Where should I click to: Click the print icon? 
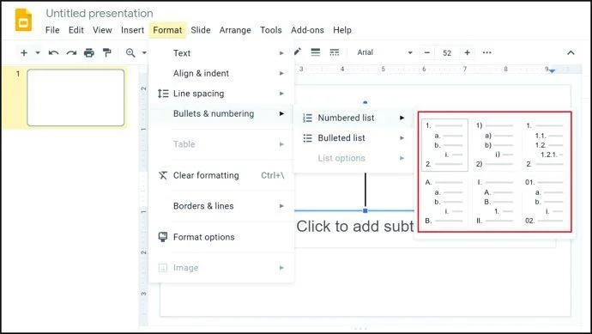[x=89, y=53]
